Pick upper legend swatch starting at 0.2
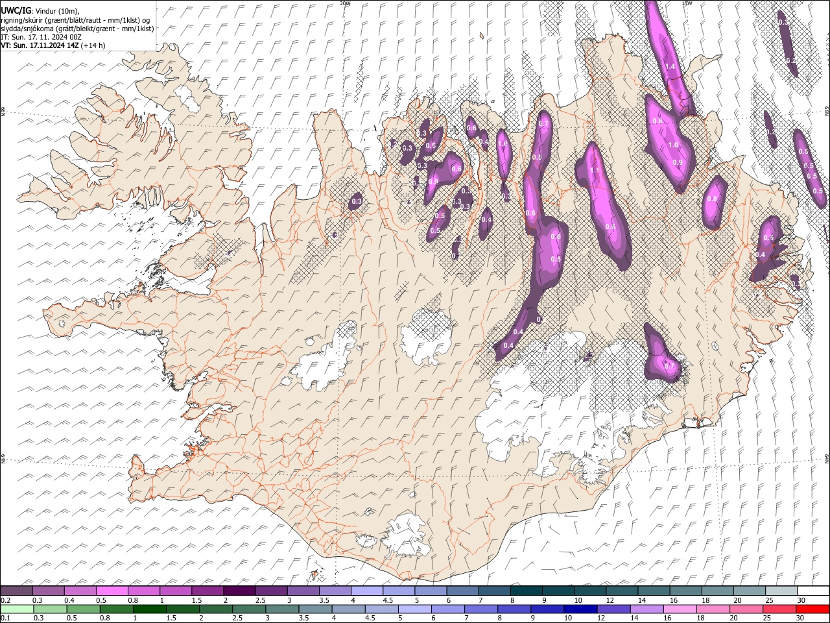Image resolution: width=830 pixels, height=623 pixels. tap(16, 591)
